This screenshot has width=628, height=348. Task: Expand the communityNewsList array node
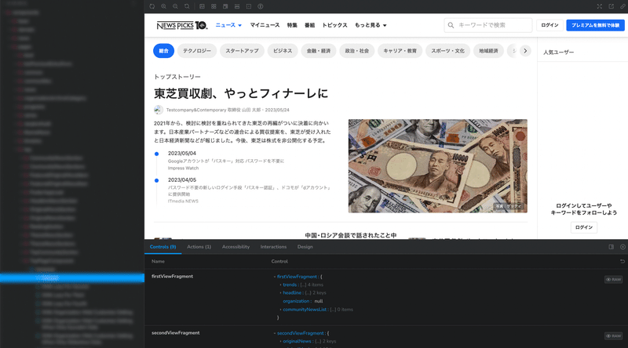pyautogui.click(x=280, y=310)
